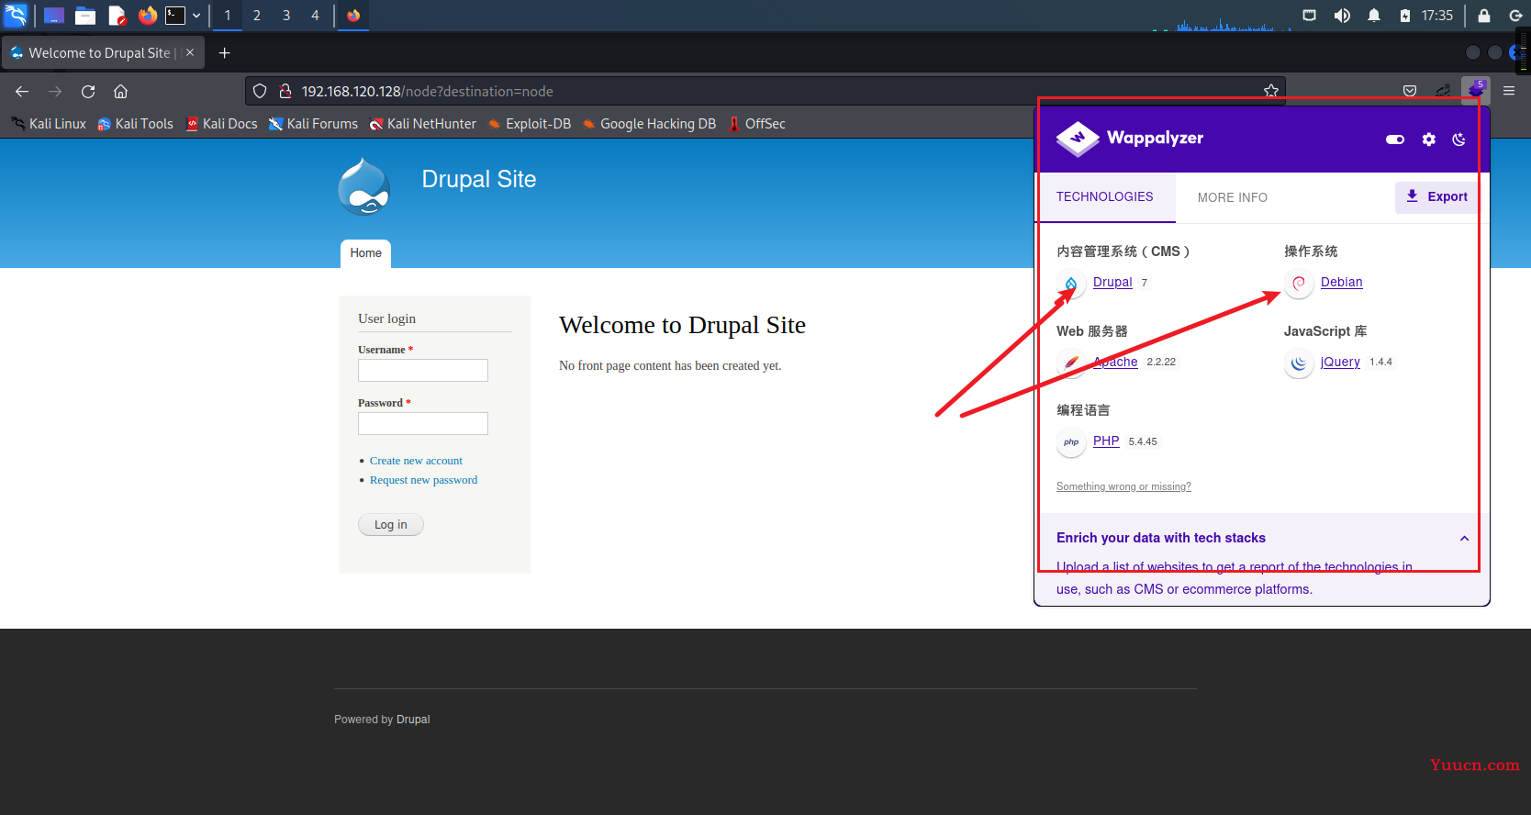Image resolution: width=1531 pixels, height=815 pixels.
Task: Open Request new password link
Action: pyautogui.click(x=423, y=480)
